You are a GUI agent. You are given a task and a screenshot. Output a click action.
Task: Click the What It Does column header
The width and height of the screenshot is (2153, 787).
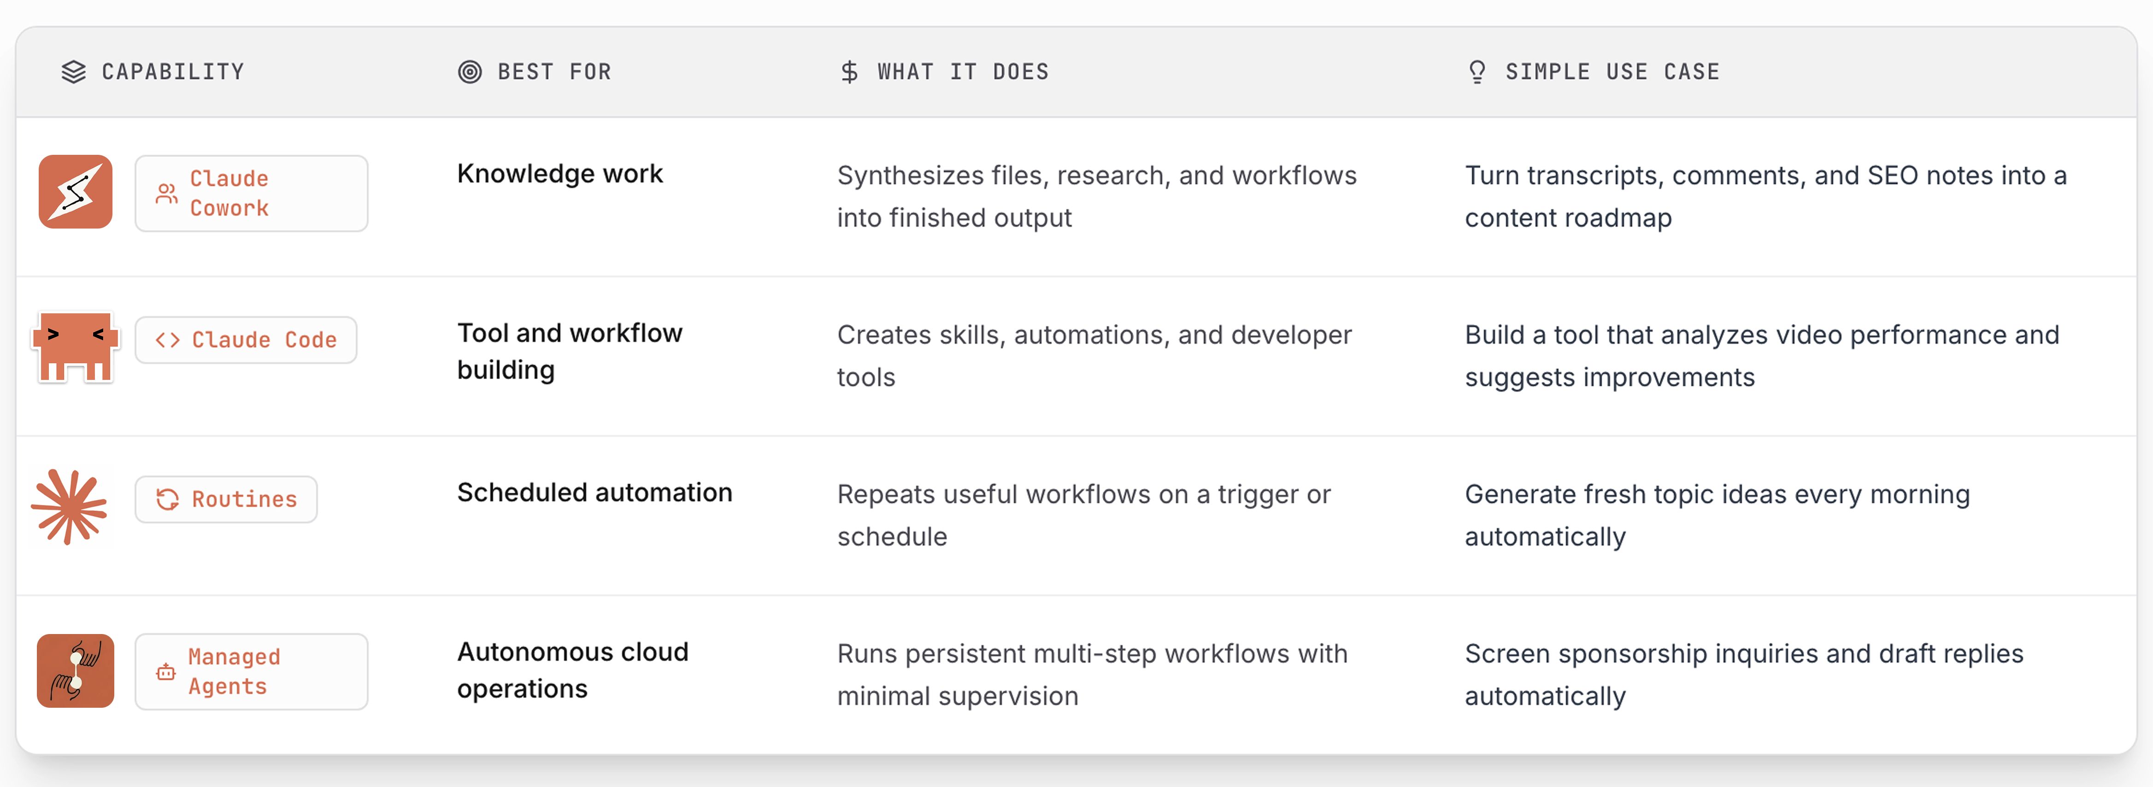(x=963, y=72)
